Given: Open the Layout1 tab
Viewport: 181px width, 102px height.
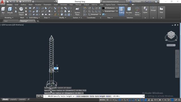Looking at the screenshot, I should tap(13, 99).
